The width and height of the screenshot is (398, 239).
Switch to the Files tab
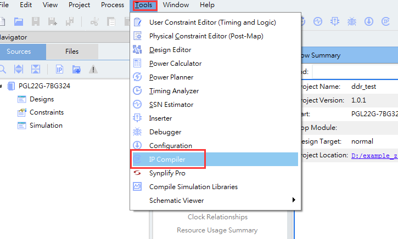pyautogui.click(x=72, y=52)
